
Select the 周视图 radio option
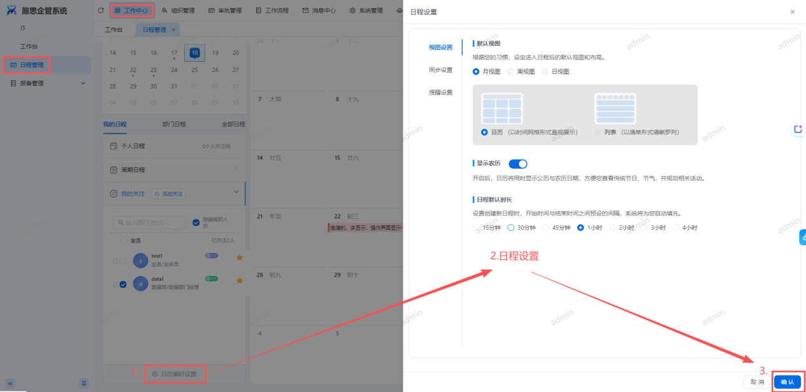510,72
